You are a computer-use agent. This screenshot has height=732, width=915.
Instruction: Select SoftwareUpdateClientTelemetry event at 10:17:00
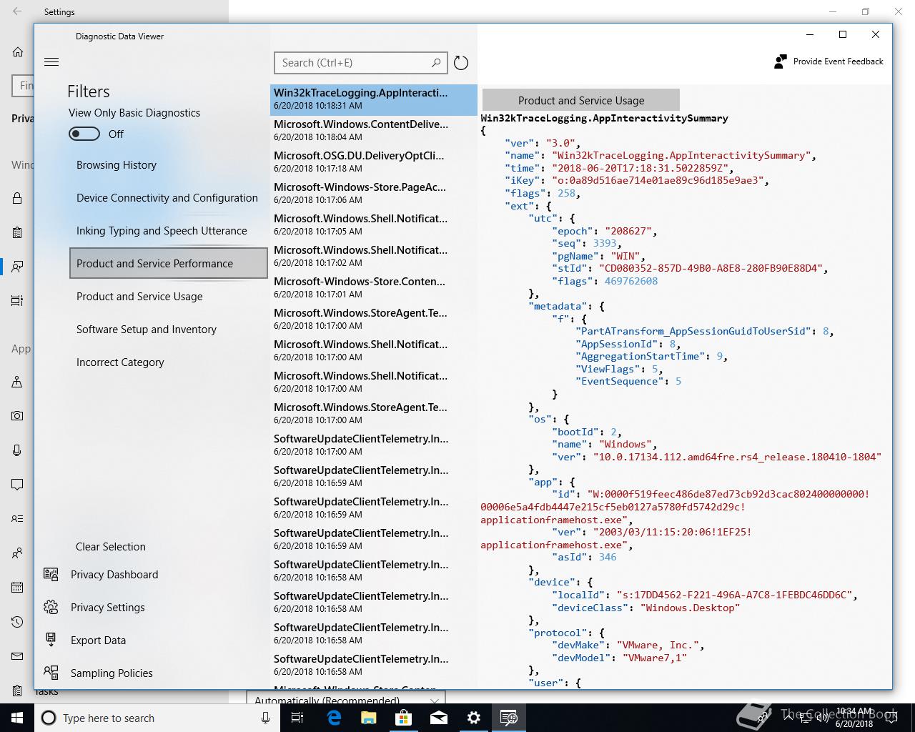tap(373, 445)
